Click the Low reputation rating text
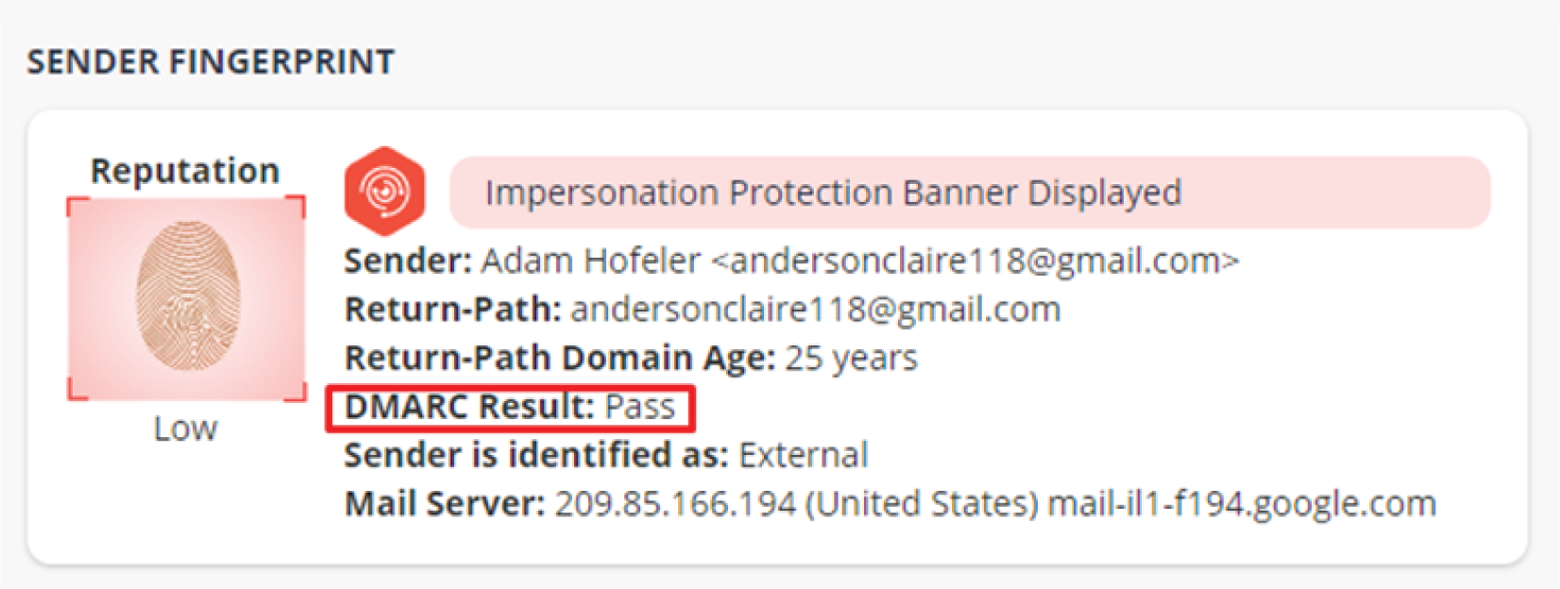 point(185,429)
